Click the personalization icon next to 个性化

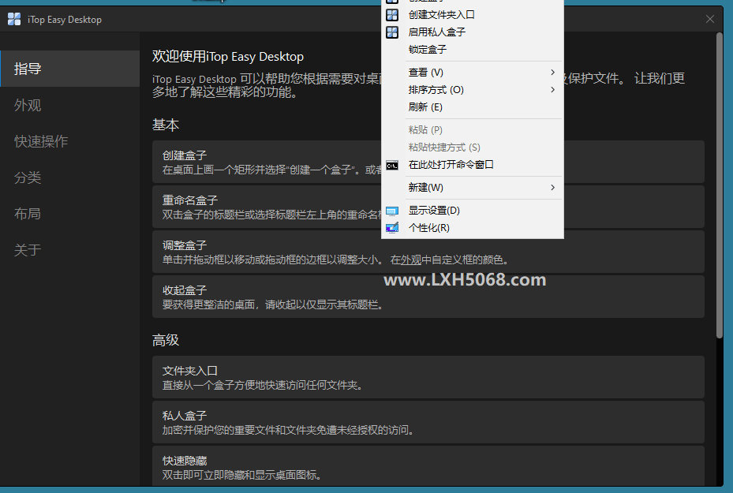point(392,228)
